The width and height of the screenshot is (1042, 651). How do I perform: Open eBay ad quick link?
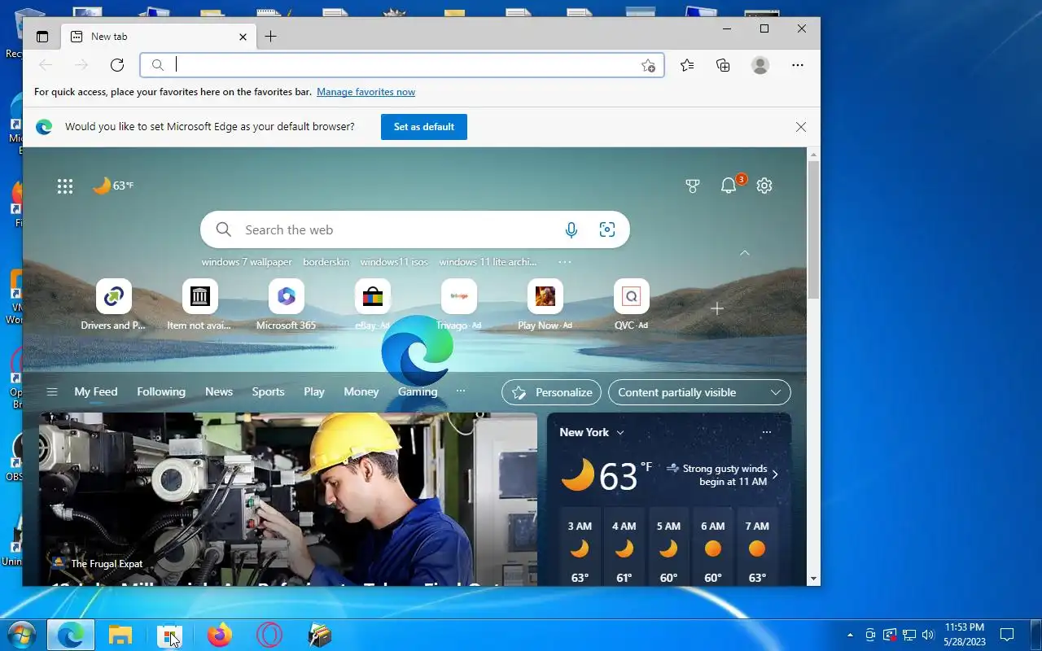373,305
